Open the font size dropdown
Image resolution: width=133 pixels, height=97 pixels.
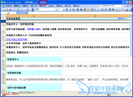63,10
